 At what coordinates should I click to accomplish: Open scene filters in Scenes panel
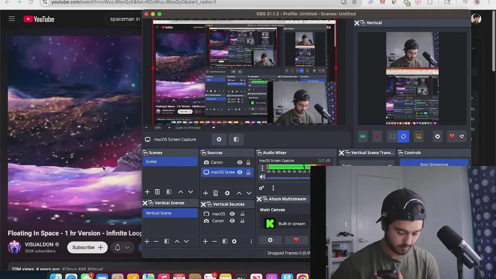click(169, 192)
